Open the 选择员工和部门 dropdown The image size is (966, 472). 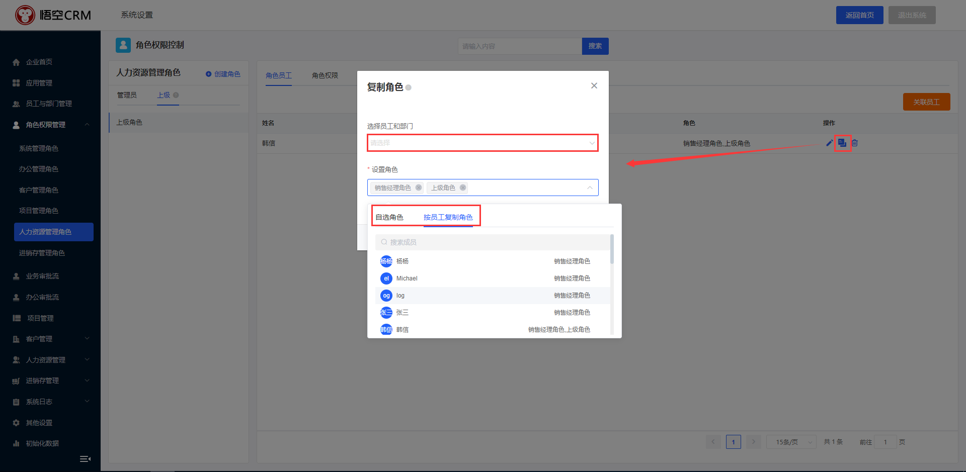click(482, 143)
